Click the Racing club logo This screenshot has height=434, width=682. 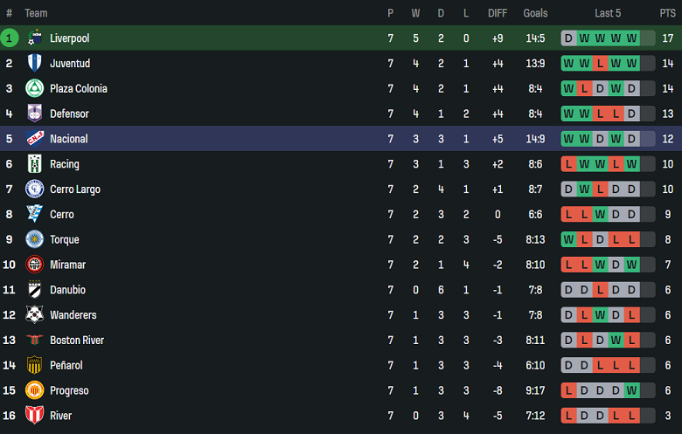[x=35, y=164]
